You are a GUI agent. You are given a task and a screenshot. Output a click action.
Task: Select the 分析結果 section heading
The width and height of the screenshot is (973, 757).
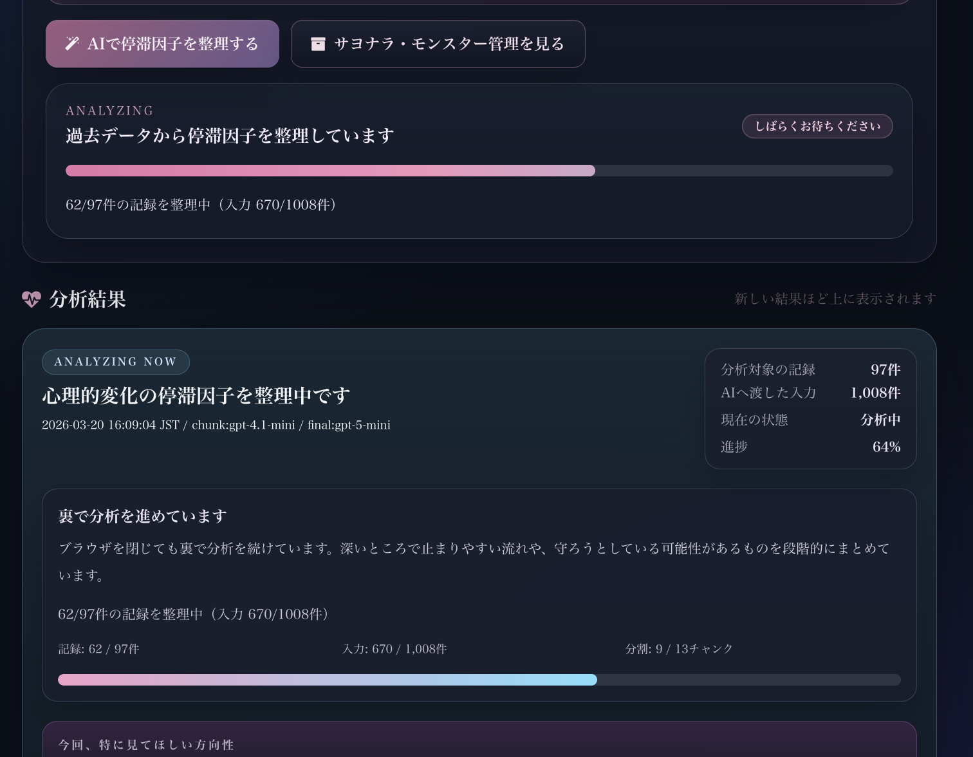point(88,299)
